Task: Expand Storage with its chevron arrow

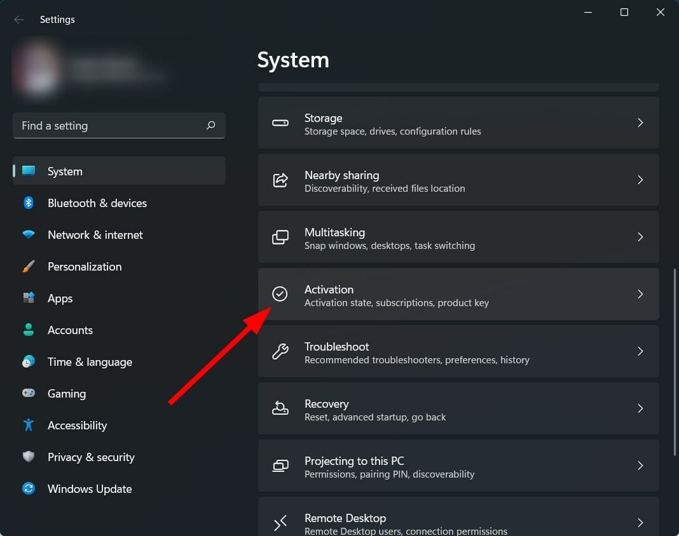Action: click(640, 123)
